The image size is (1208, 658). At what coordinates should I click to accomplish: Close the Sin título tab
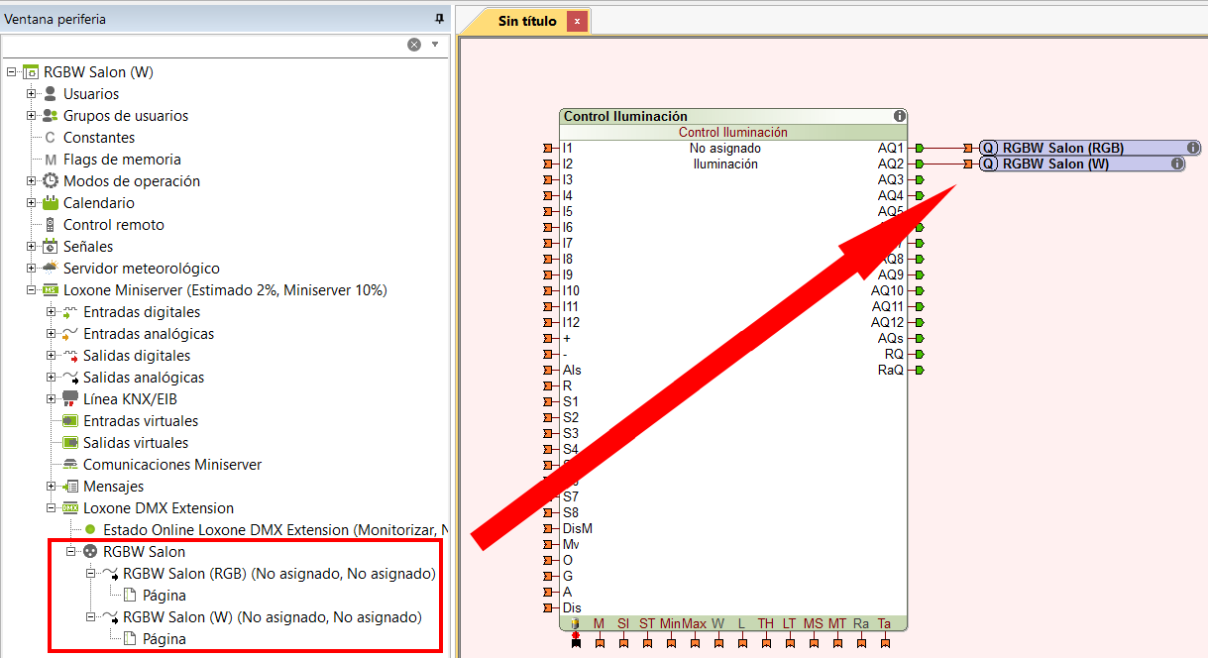point(577,21)
